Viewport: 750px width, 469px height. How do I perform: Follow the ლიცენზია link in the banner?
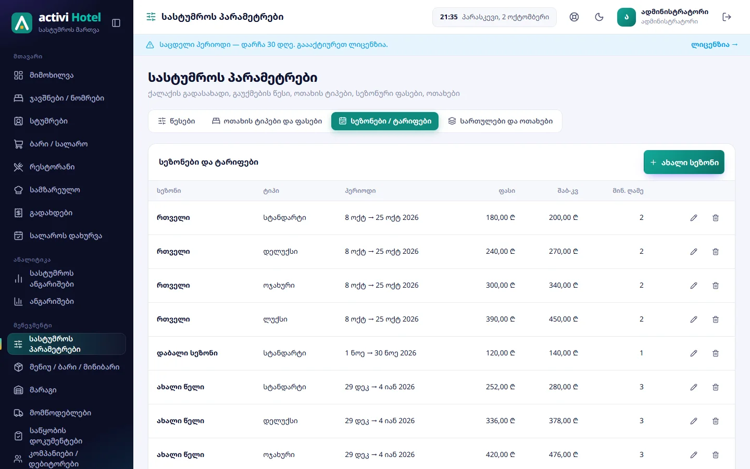714,45
